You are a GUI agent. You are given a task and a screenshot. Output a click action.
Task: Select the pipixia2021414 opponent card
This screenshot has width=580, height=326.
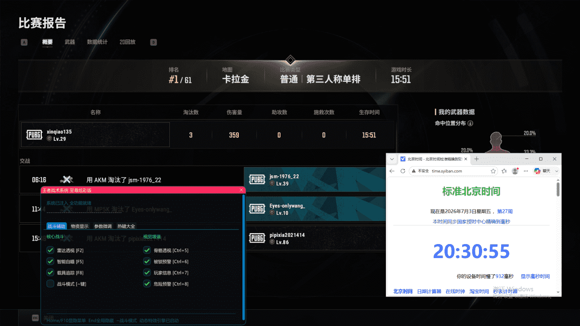tap(314, 238)
